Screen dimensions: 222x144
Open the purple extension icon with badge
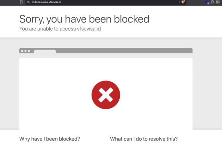point(208,2)
